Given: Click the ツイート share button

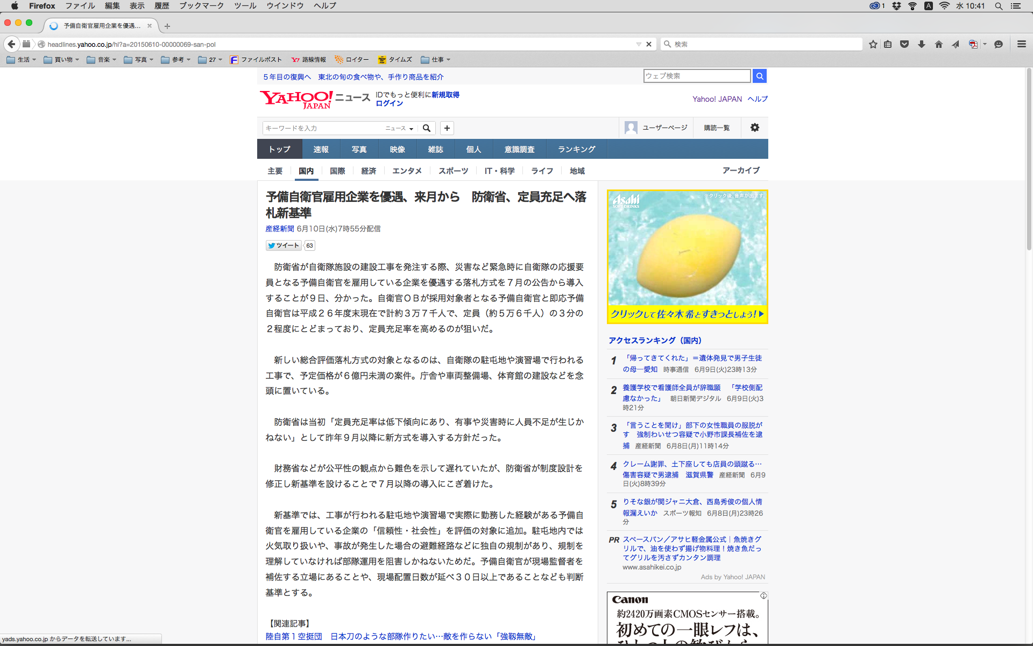Looking at the screenshot, I should [284, 245].
